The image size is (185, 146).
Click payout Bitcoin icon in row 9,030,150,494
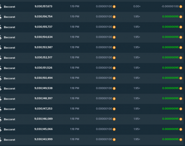click(x=181, y=78)
